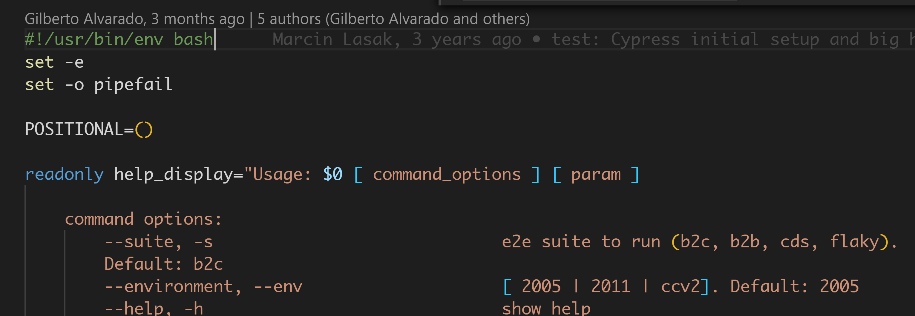Click the 'readonly' keyword
Viewport: 915px width, 316px height.
pos(64,175)
